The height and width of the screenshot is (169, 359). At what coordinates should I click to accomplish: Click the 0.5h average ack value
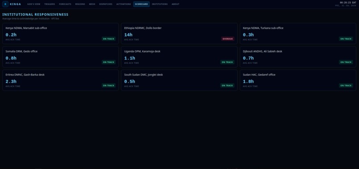[130, 82]
